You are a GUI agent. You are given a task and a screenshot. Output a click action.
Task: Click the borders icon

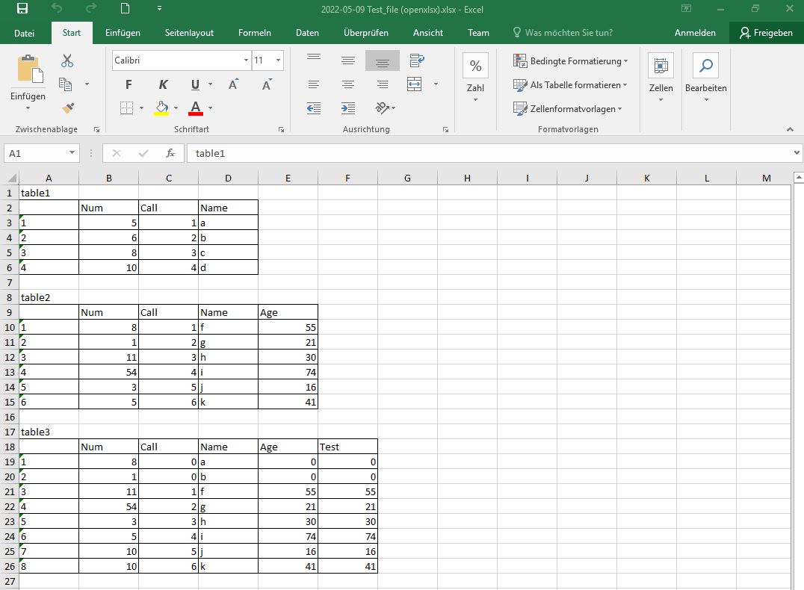(126, 108)
